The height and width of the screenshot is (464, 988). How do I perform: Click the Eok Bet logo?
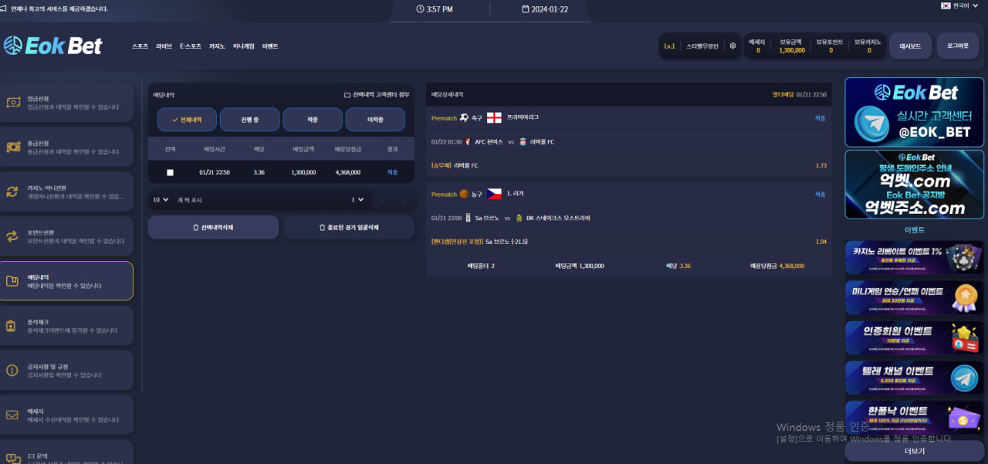52,46
